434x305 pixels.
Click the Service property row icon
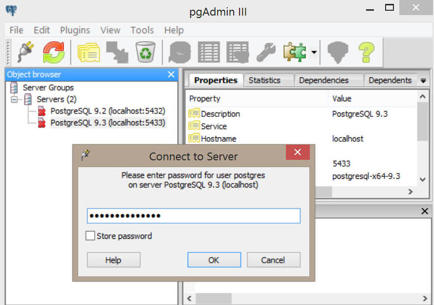194,126
